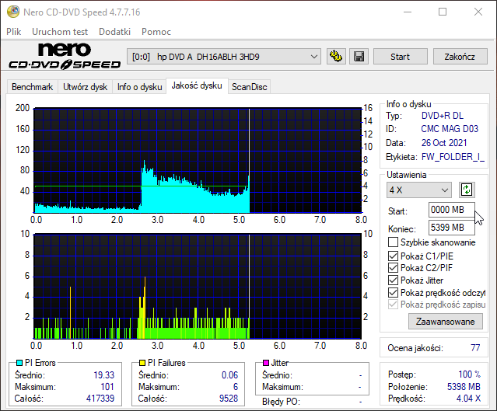The width and height of the screenshot is (497, 411).
Task: Select the Jakość dysku tab
Action: click(197, 85)
